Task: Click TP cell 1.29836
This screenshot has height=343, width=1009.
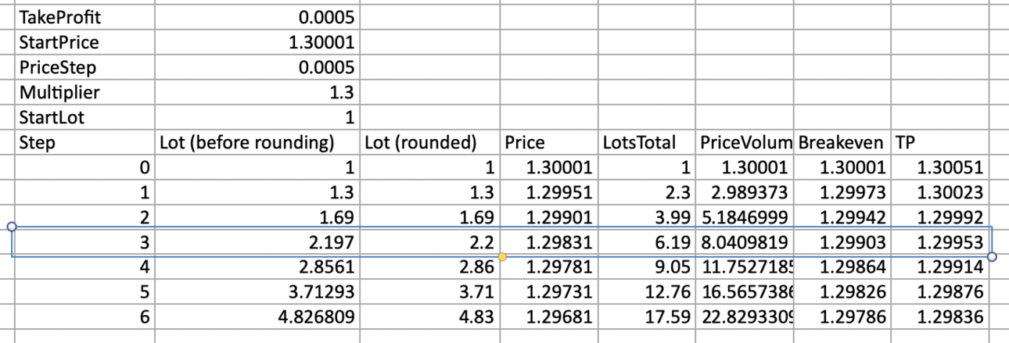Action: tap(941, 317)
